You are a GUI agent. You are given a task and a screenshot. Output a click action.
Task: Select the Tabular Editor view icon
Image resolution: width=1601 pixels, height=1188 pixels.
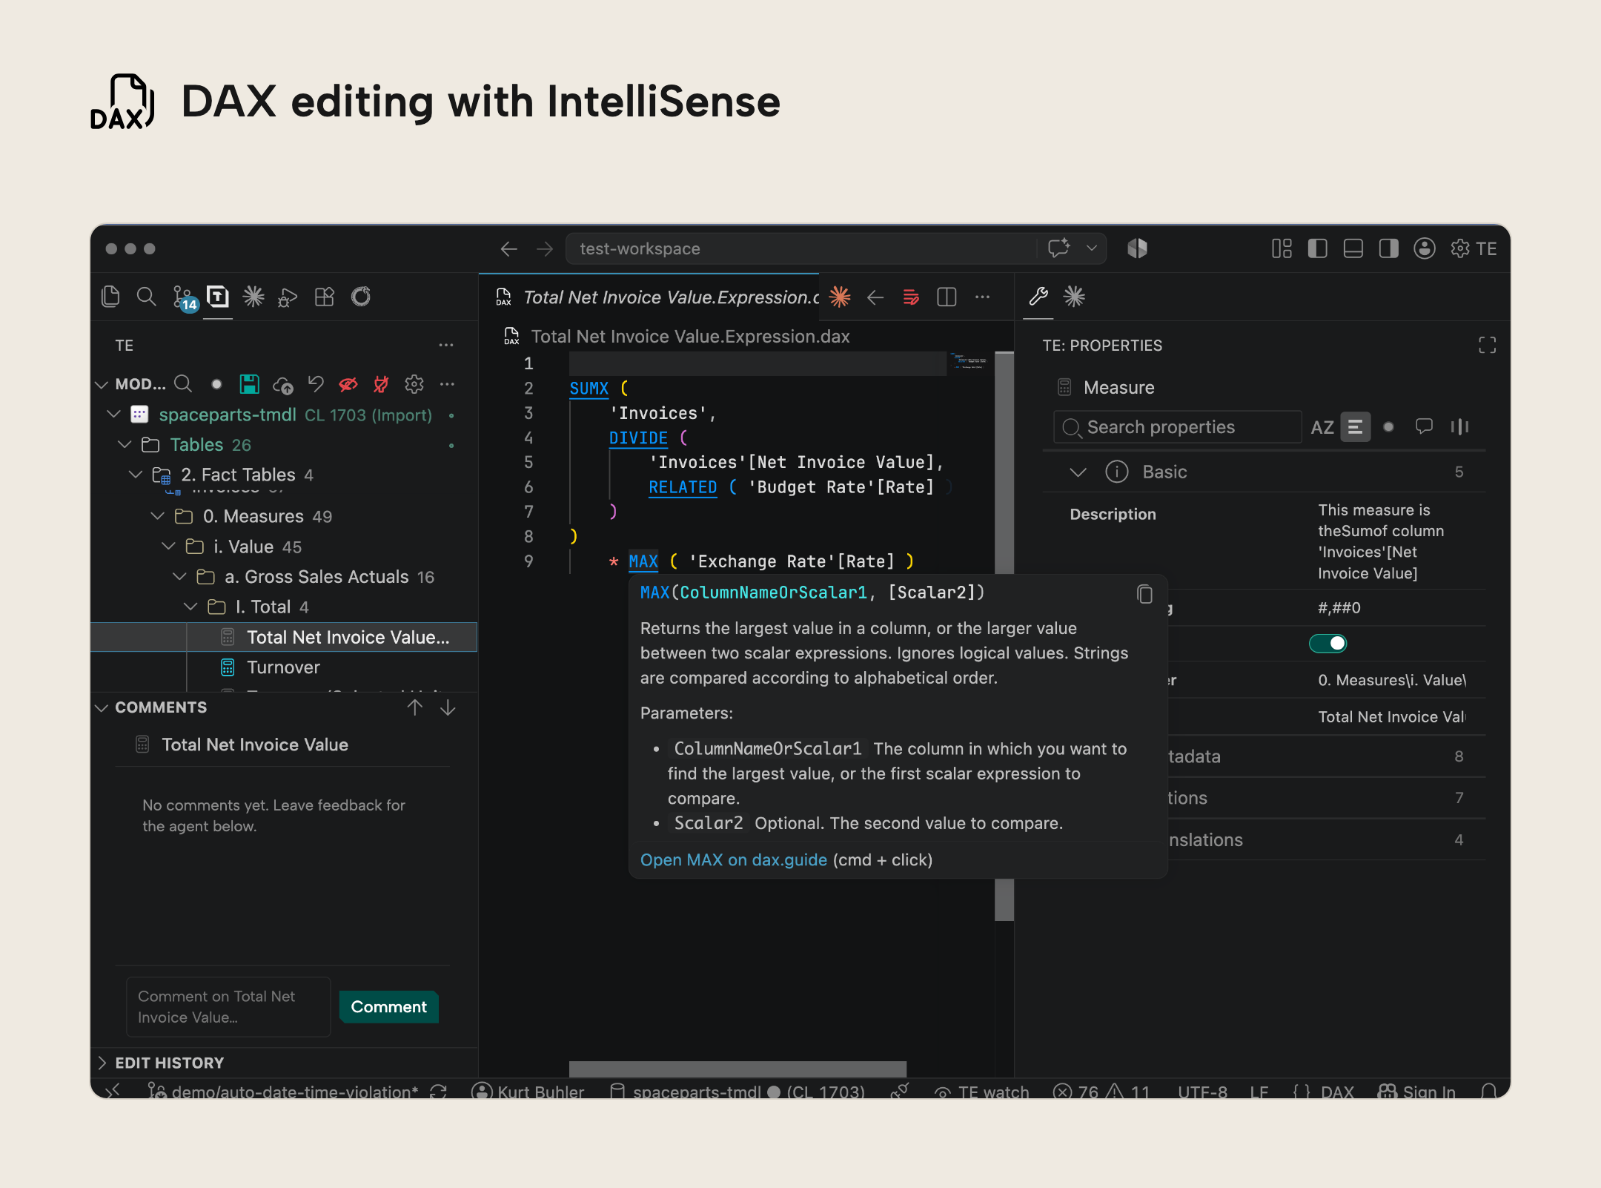[218, 297]
